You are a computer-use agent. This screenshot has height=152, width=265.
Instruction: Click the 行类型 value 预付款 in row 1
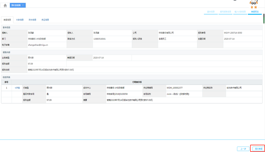[x=49, y=88]
